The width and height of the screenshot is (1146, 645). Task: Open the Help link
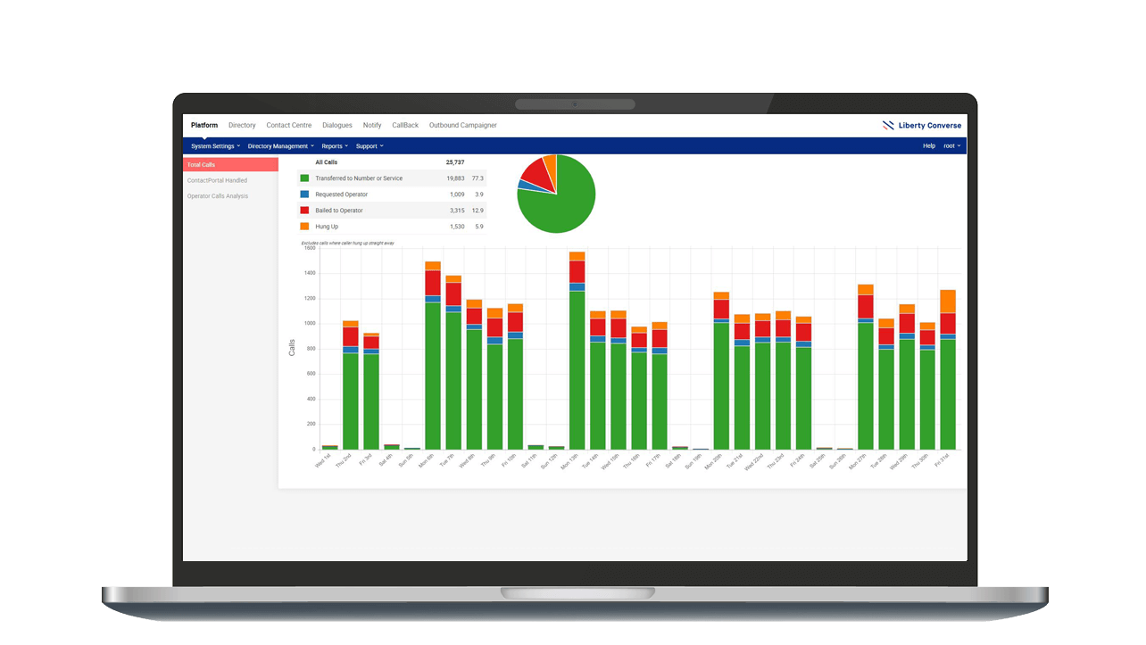[x=928, y=145]
